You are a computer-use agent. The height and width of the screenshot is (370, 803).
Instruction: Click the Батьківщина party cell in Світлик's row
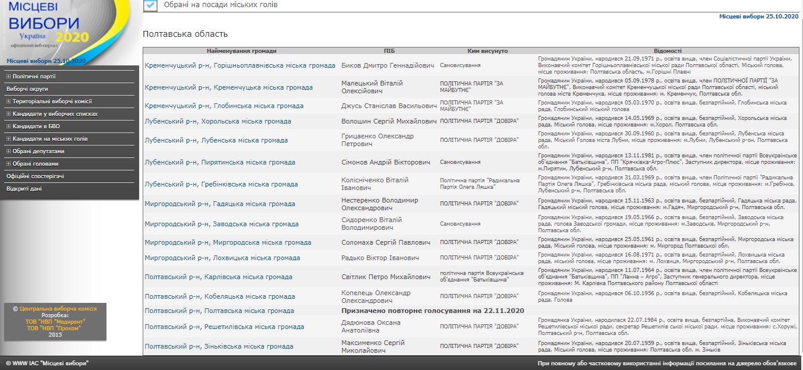pos(481,277)
